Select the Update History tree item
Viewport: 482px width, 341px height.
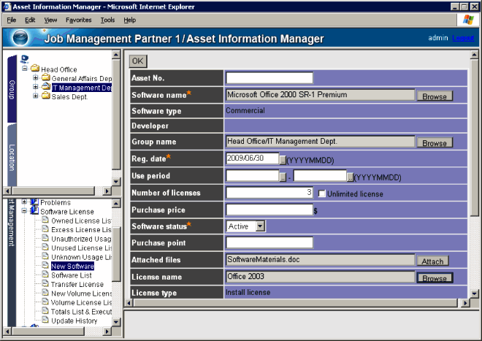coord(74,321)
